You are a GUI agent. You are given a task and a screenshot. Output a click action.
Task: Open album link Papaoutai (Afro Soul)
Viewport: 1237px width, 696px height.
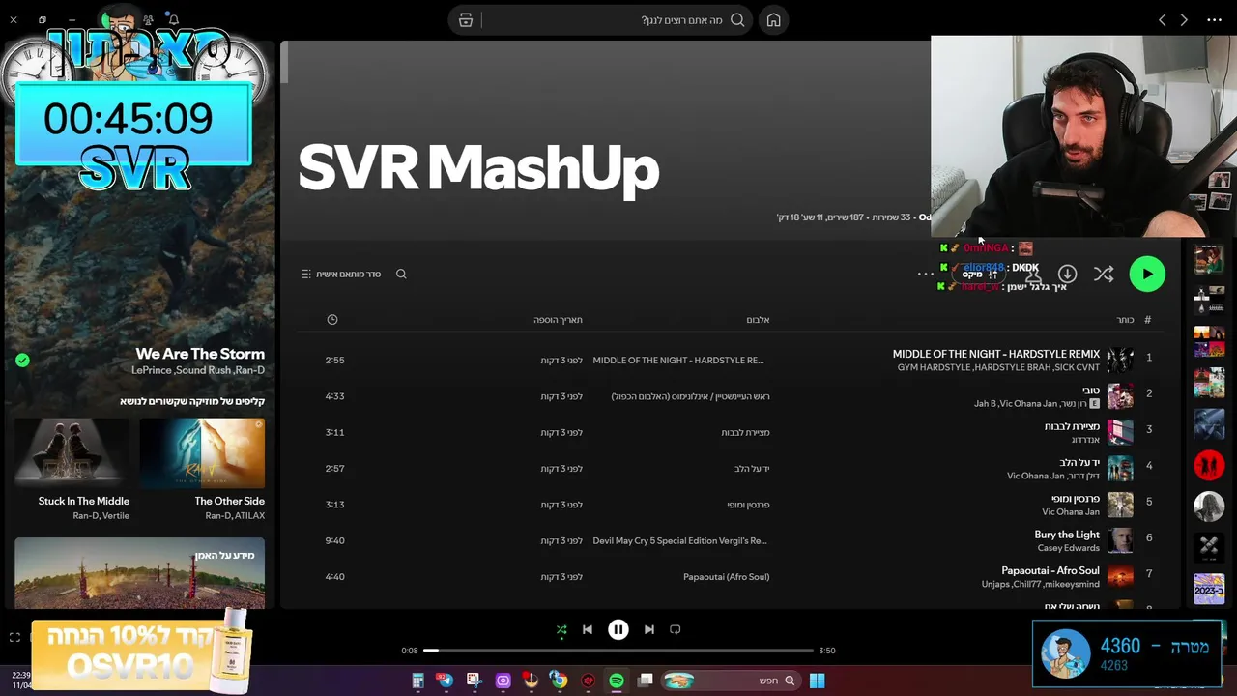click(726, 577)
